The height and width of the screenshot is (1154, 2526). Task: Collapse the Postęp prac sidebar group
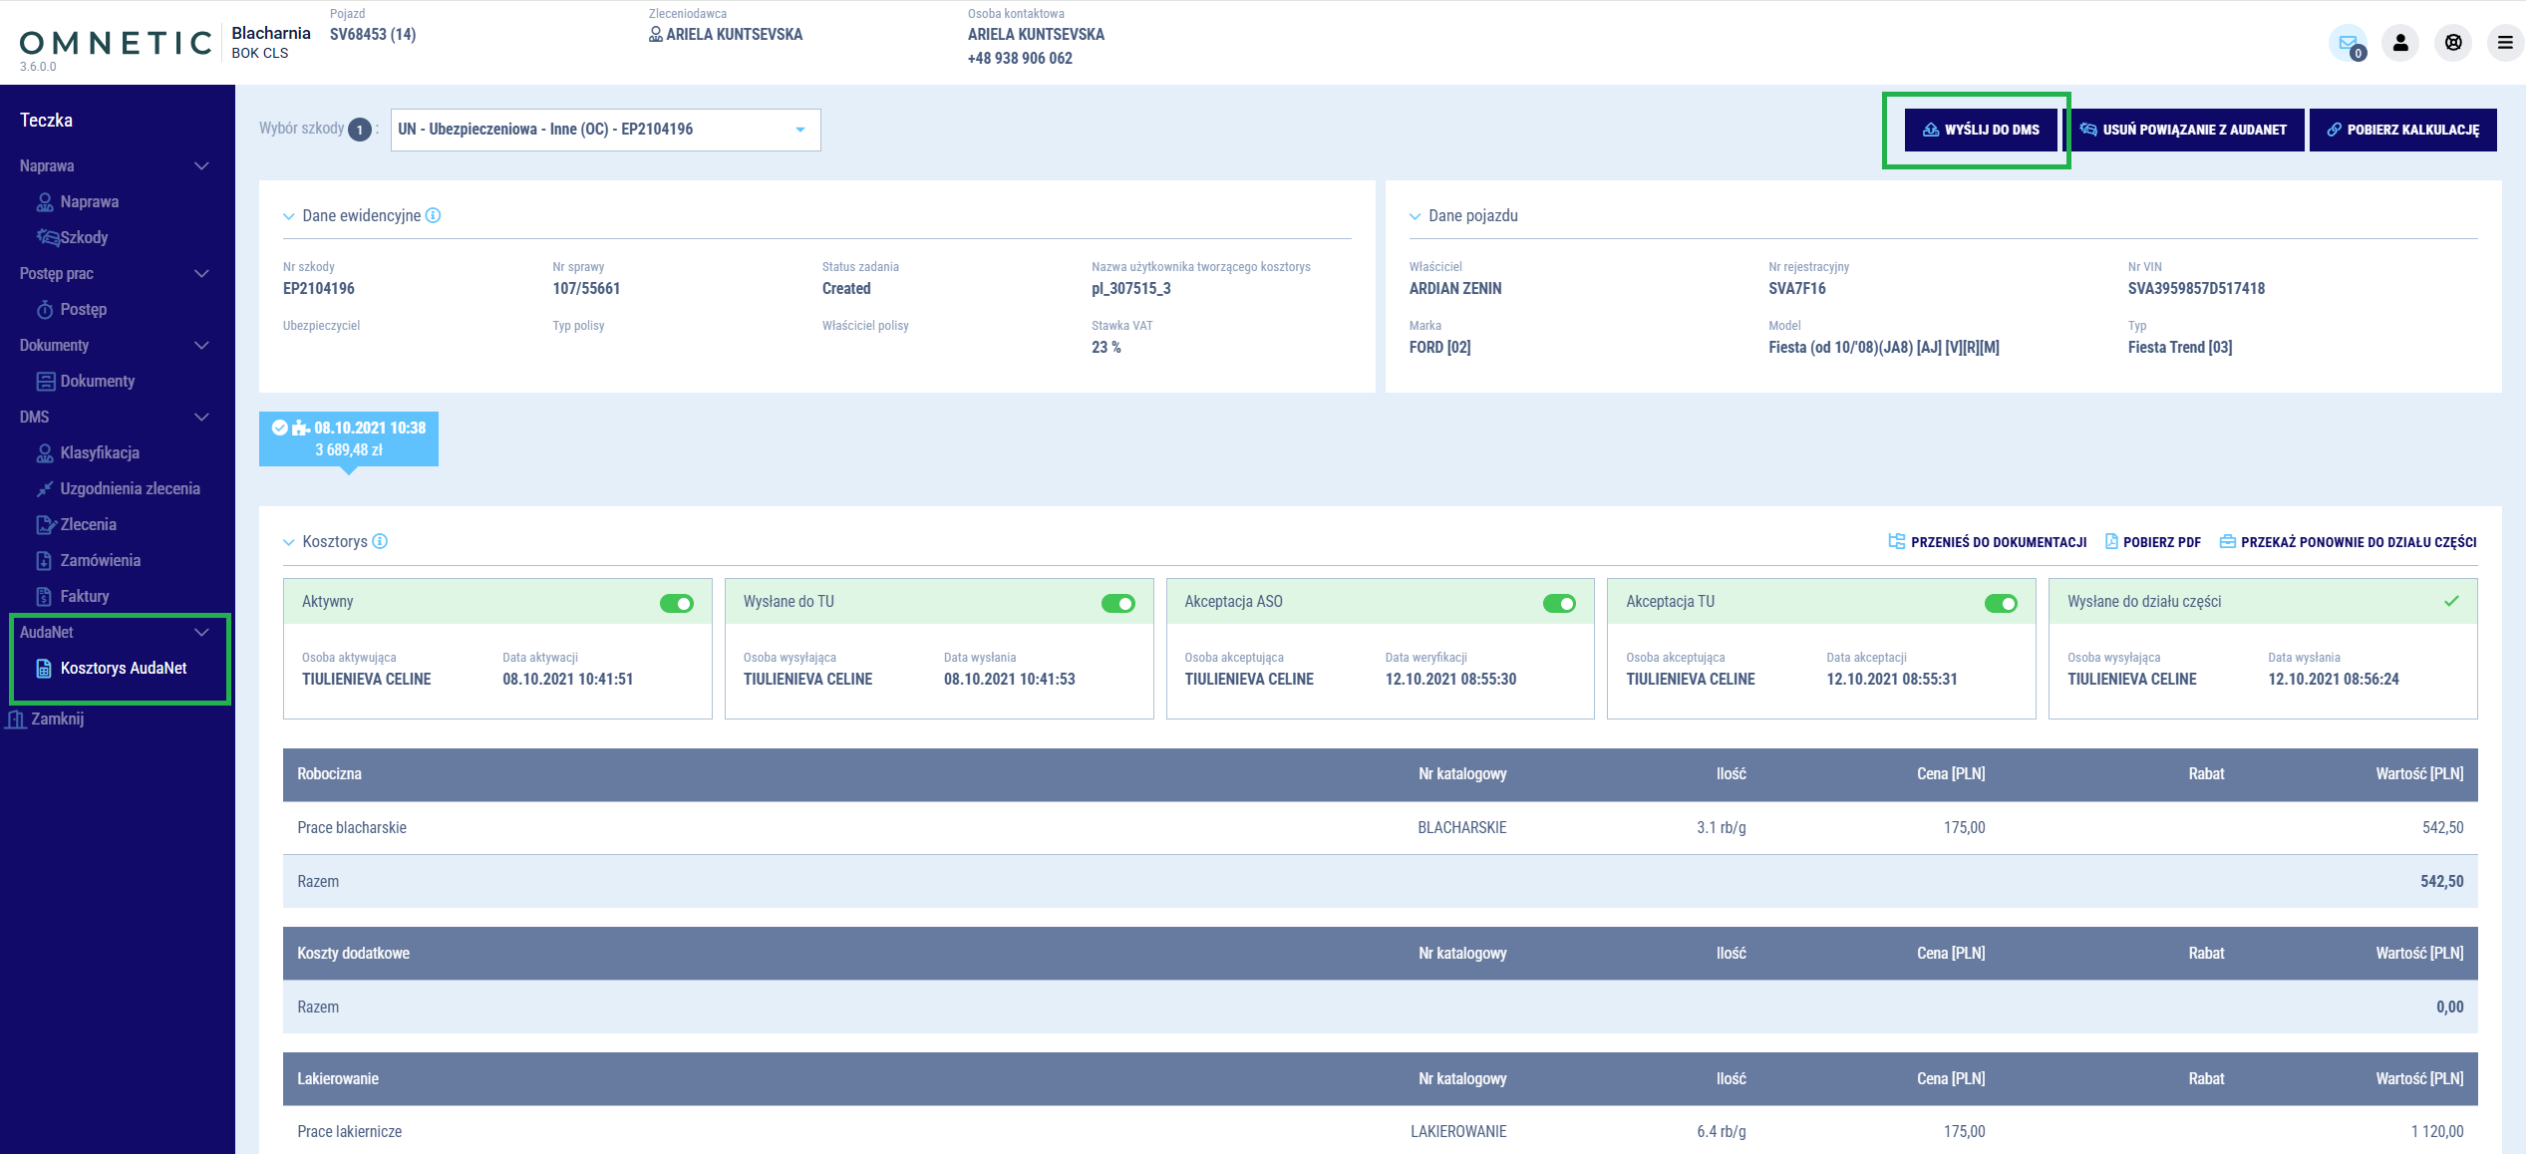tap(201, 273)
